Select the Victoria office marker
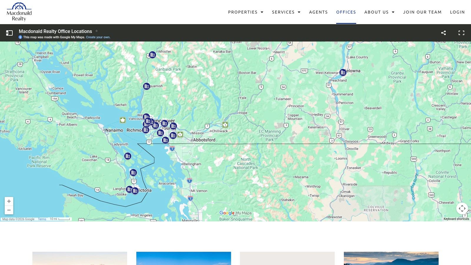The width and height of the screenshot is (471, 265). pyautogui.click(x=135, y=191)
